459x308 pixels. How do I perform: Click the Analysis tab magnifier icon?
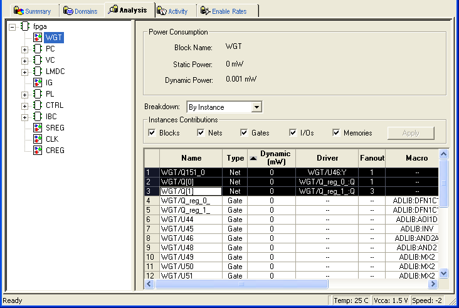point(113,9)
